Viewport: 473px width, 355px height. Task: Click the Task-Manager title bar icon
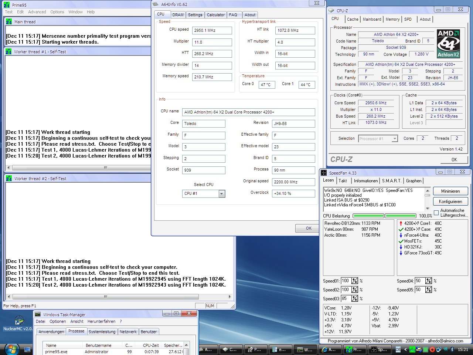point(38,314)
